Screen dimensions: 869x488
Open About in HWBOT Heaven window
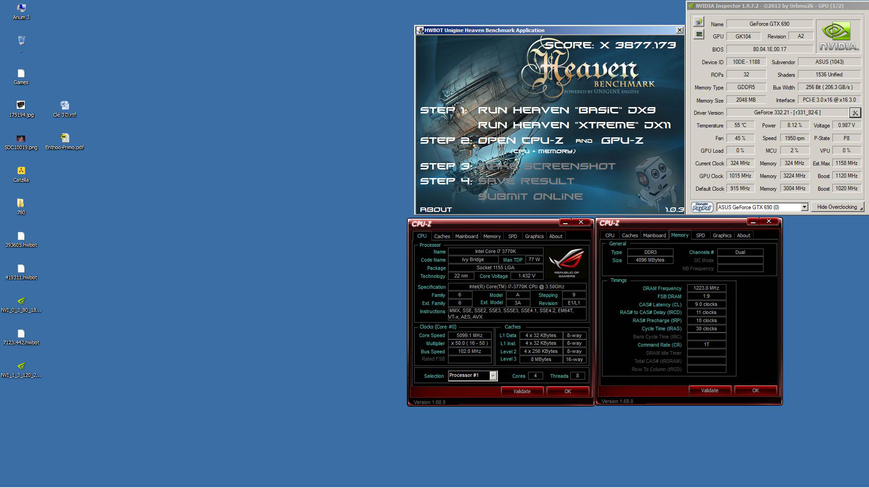(436, 210)
